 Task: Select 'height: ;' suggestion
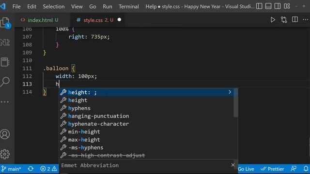[x=146, y=92]
